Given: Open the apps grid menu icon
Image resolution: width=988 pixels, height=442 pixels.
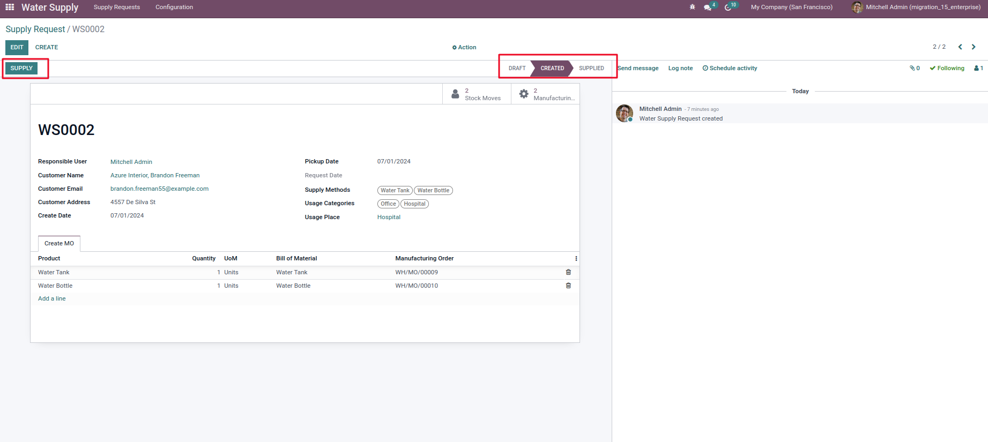Looking at the screenshot, I should pyautogui.click(x=10, y=7).
